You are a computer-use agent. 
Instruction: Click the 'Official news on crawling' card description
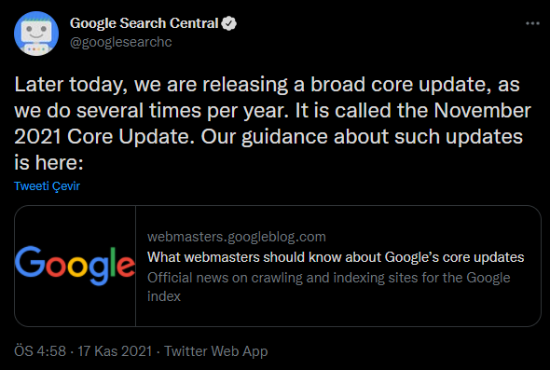(329, 287)
